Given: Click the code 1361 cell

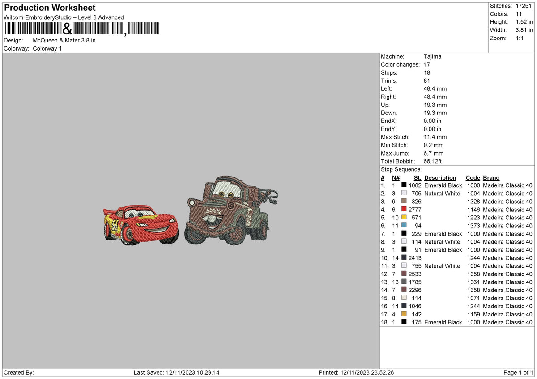Looking at the screenshot, I should click(x=473, y=282).
